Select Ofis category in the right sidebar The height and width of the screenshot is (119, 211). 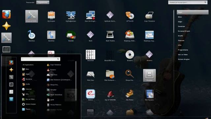180,45
